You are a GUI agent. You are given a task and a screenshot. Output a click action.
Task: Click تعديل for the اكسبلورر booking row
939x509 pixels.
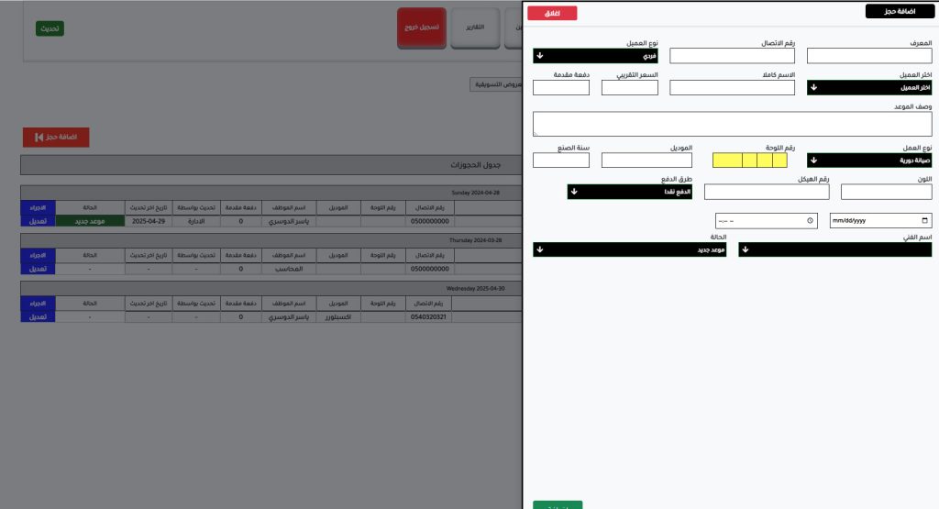38,316
